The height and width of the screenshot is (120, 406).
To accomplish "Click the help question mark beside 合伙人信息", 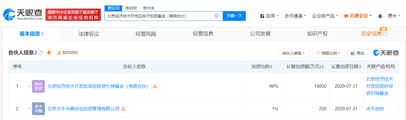I will tap(41, 53).
